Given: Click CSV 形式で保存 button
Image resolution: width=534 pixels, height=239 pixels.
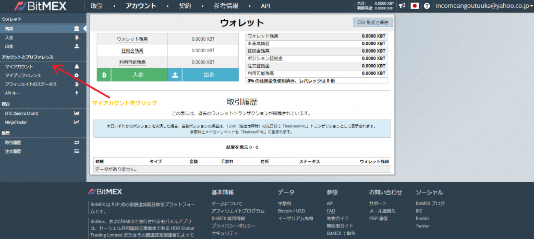Looking at the screenshot, I should tap(372, 22).
